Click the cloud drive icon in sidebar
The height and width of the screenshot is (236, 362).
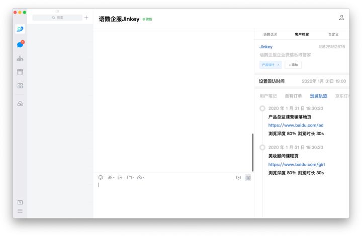(20, 103)
